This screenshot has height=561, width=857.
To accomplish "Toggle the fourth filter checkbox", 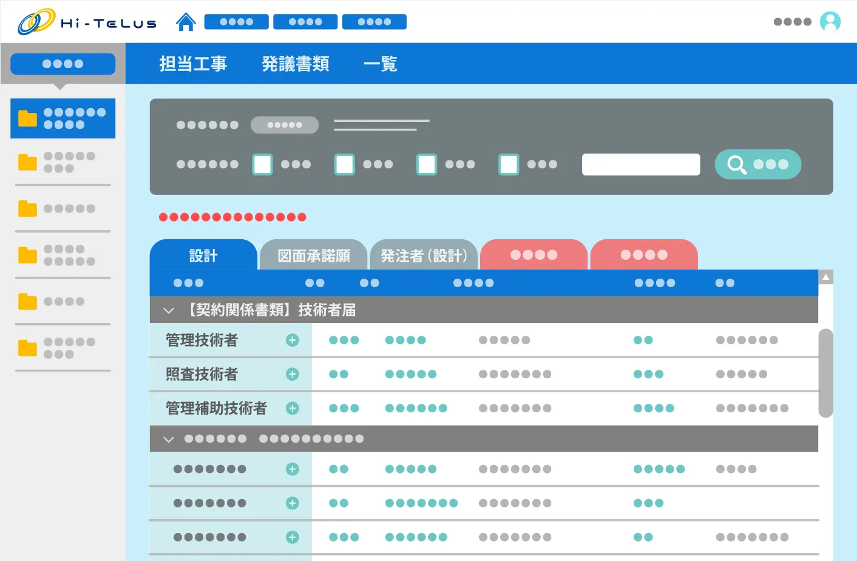I will click(509, 164).
